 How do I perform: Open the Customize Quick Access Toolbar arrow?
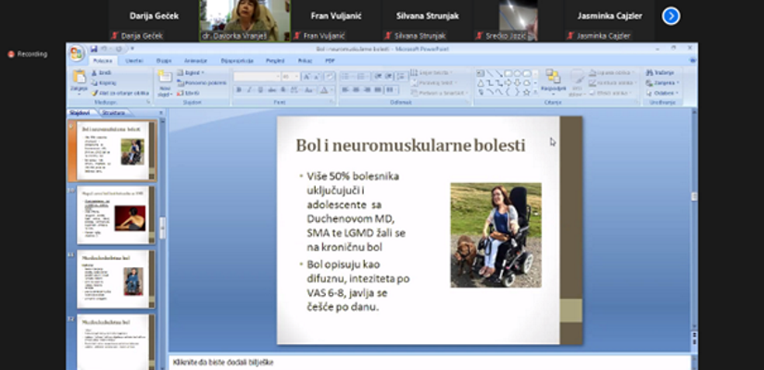coord(132,49)
